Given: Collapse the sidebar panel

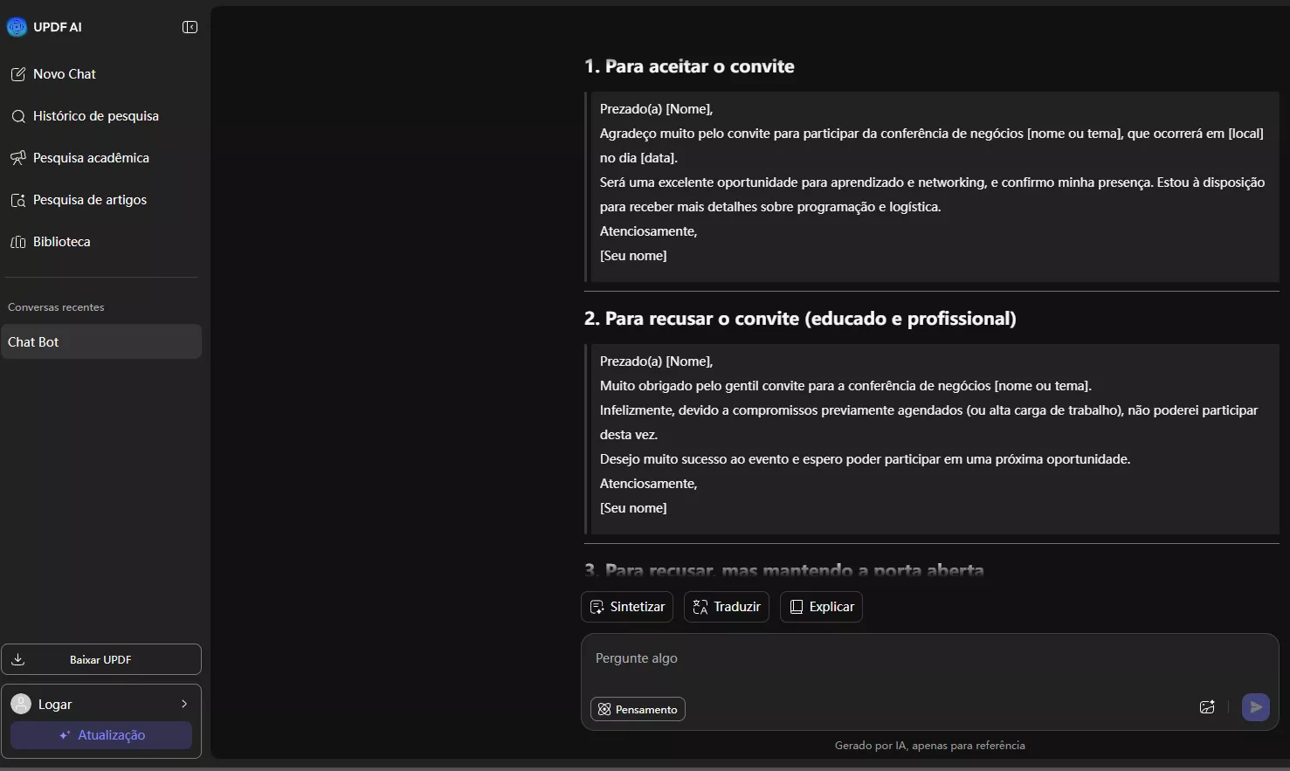Looking at the screenshot, I should coord(189,26).
